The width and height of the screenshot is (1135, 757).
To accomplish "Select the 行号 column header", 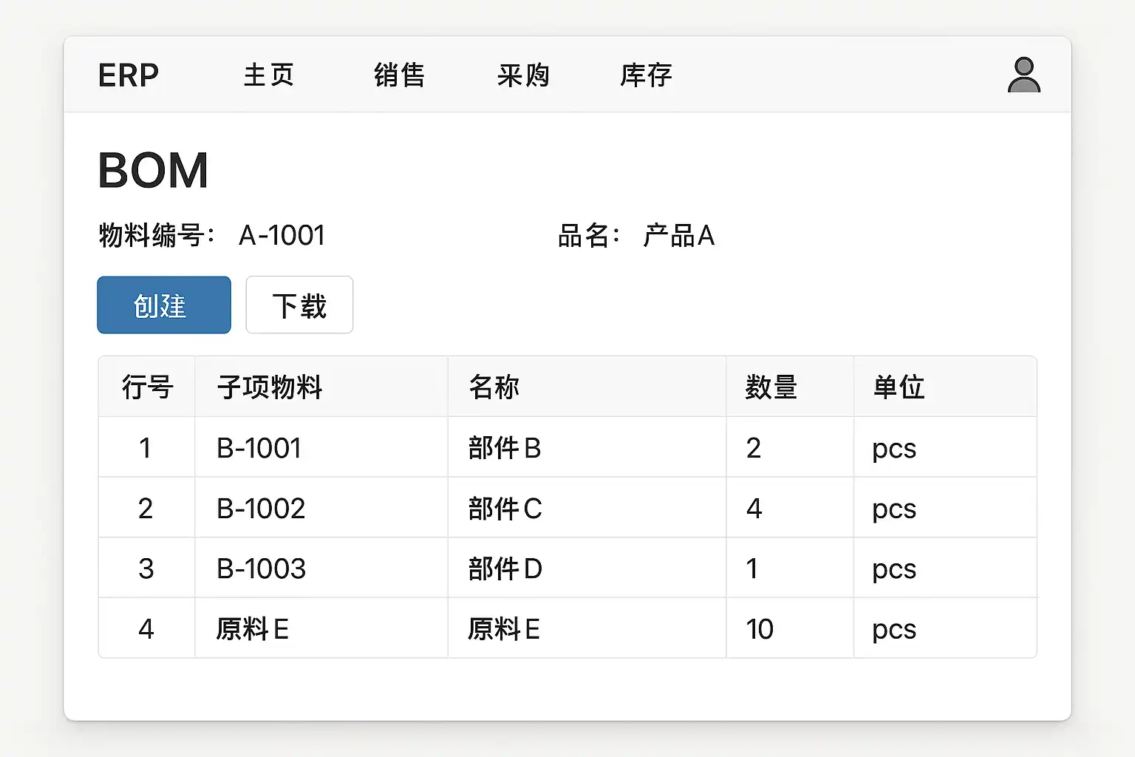I will [x=147, y=387].
